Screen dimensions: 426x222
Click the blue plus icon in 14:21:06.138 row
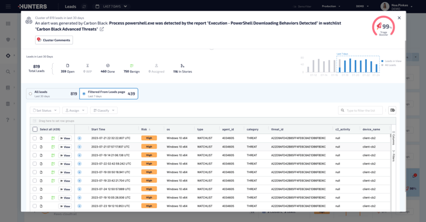79,155
